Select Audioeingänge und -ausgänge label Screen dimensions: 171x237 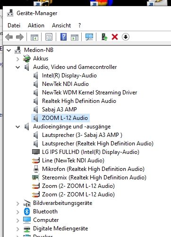72,127
